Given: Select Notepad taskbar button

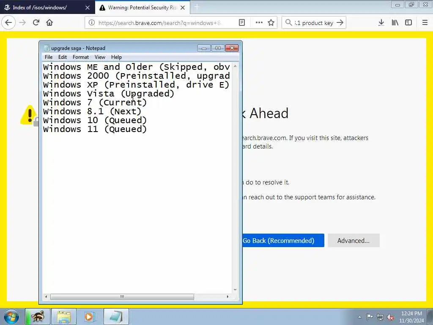Looking at the screenshot, I should coord(116,317).
